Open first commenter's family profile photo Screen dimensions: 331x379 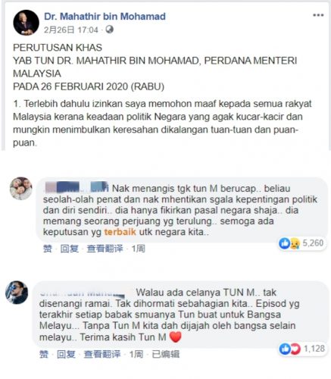(x=21, y=188)
